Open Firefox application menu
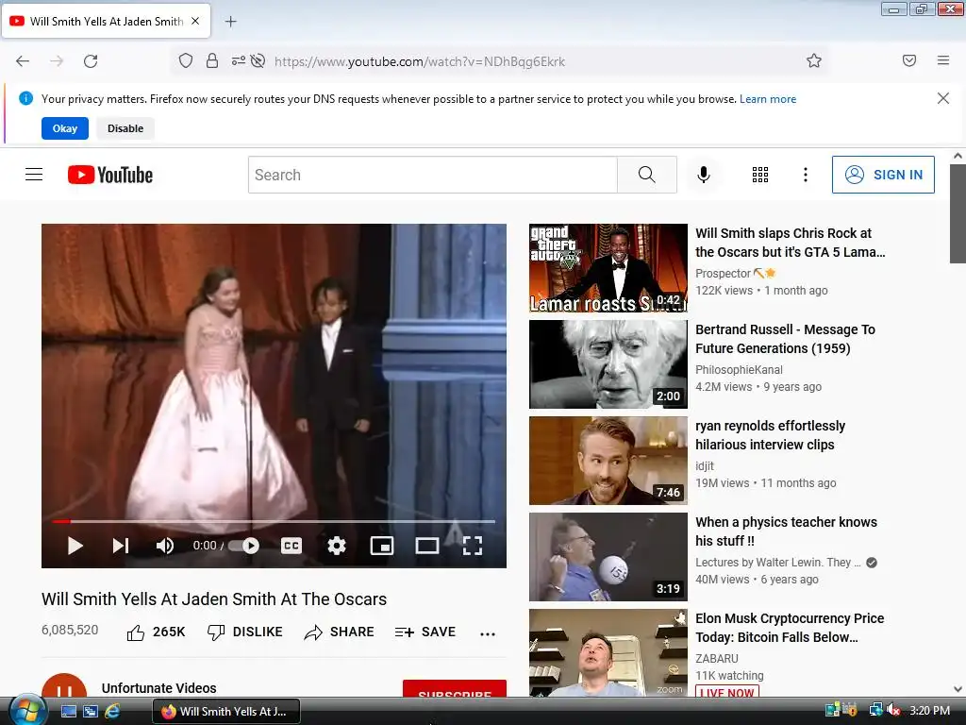966x725 pixels. [x=943, y=60]
